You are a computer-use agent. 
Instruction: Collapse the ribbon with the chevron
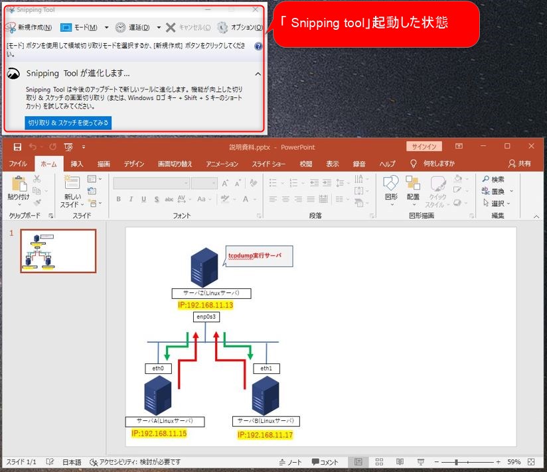pyautogui.click(x=536, y=216)
